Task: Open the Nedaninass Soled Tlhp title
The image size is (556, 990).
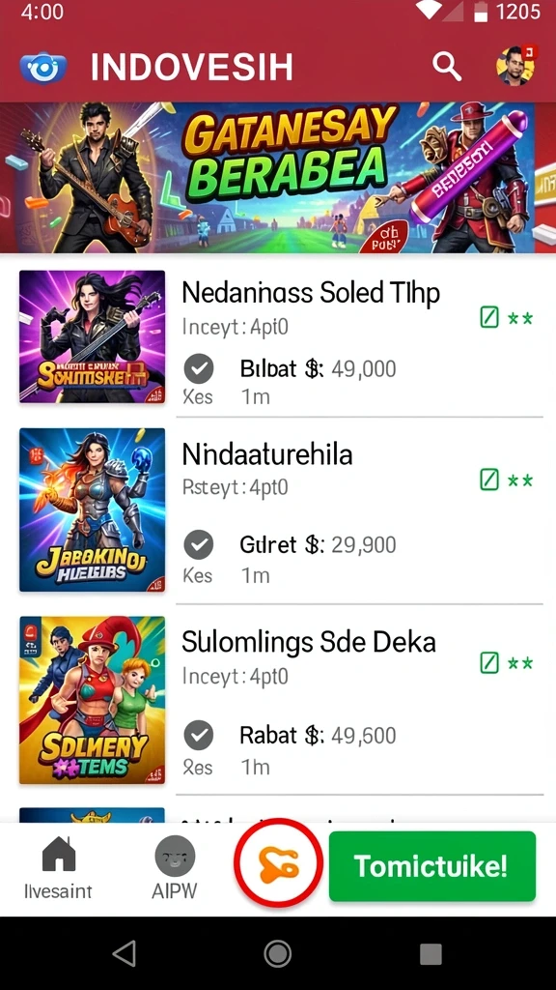Action: coord(311,293)
